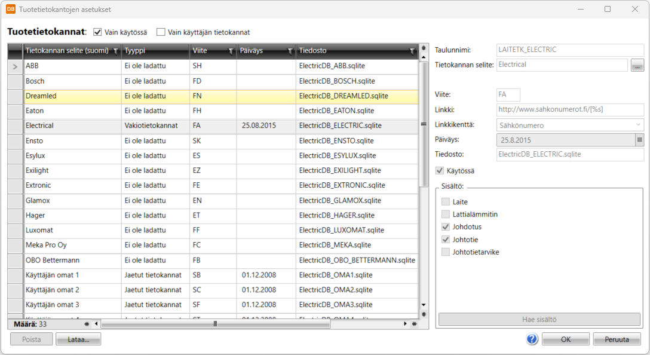Enable Vain käyttäjän tietokannat checkbox
The width and height of the screenshot is (650, 355).
[161, 32]
